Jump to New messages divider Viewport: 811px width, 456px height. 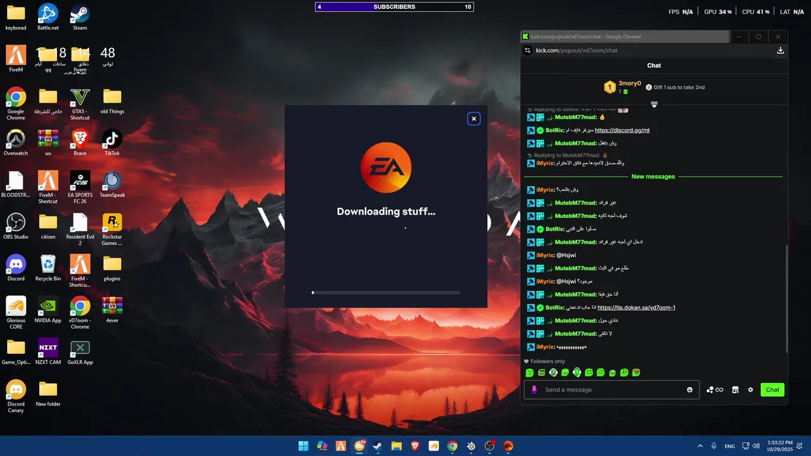click(653, 177)
